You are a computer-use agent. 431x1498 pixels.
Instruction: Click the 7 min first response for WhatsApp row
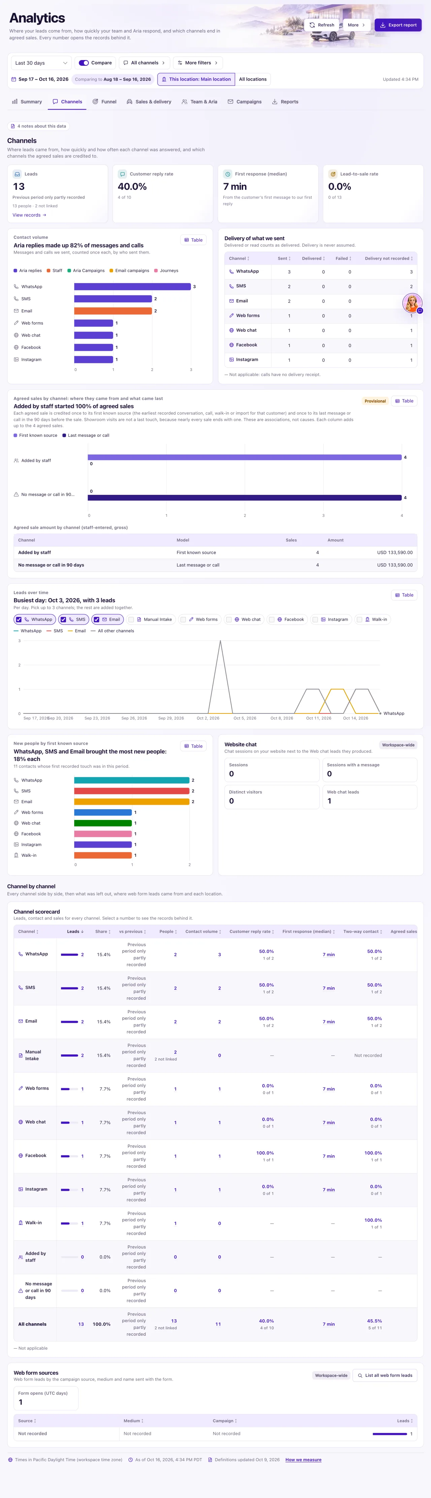329,955
